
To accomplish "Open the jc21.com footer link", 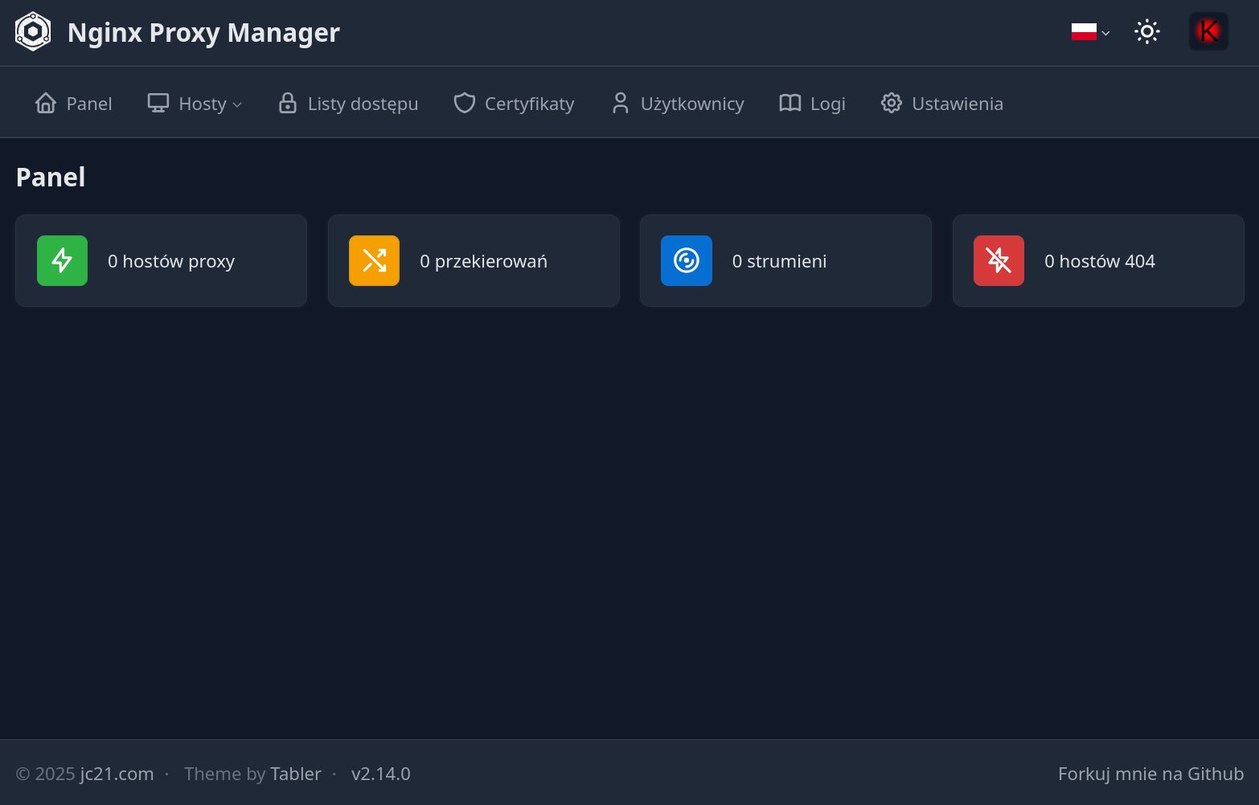I will pos(117,774).
